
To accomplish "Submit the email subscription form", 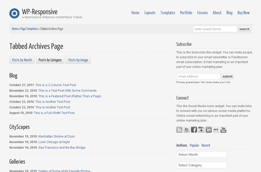I will (x=227, y=76).
